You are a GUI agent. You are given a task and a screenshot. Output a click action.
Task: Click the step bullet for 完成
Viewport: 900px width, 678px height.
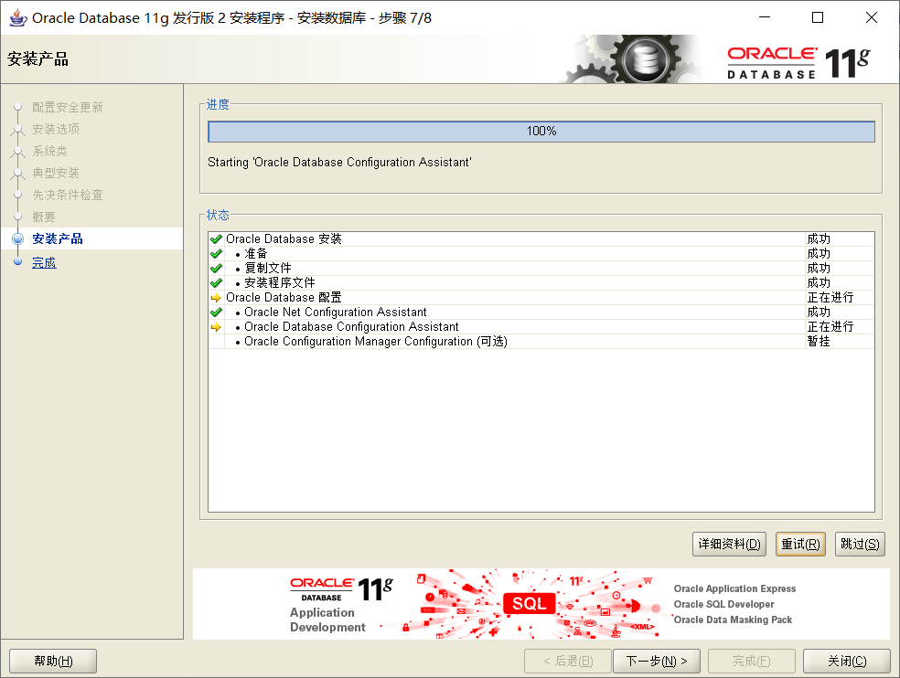point(17,261)
